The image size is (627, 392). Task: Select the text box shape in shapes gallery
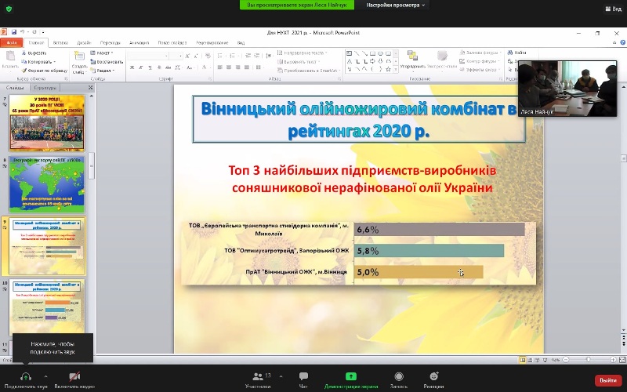[349, 53]
